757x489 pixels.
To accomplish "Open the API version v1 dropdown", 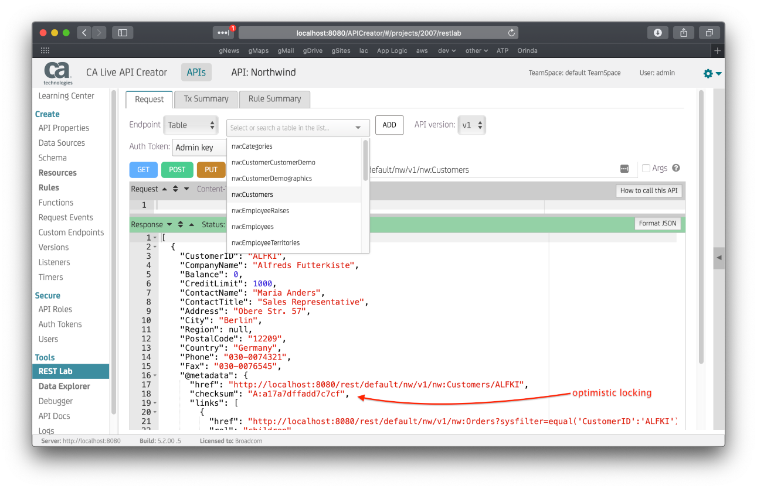I will [471, 125].
